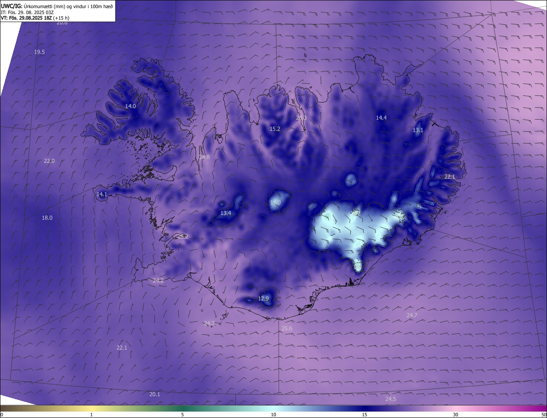Screen dimensions: 547x418
Task: Click the 13.1 value on the map
Action: (x=418, y=130)
